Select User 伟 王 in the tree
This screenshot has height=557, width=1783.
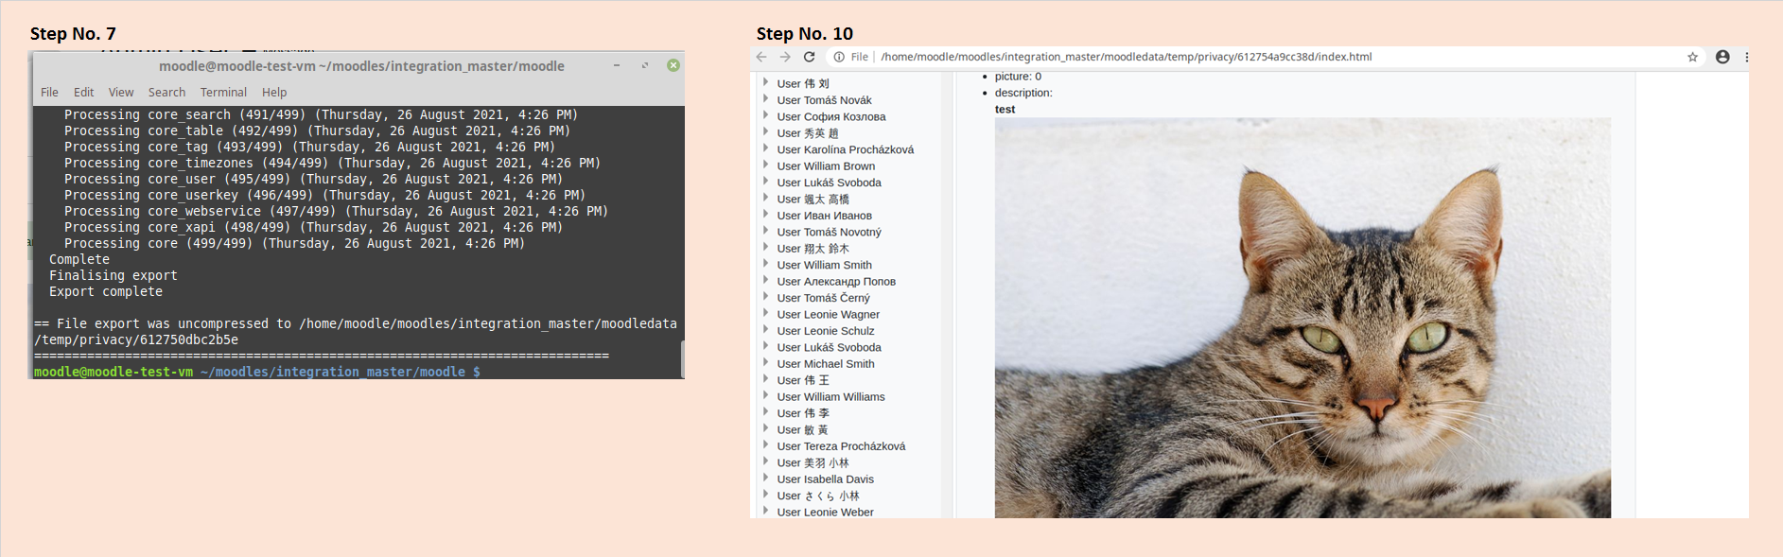tap(803, 380)
